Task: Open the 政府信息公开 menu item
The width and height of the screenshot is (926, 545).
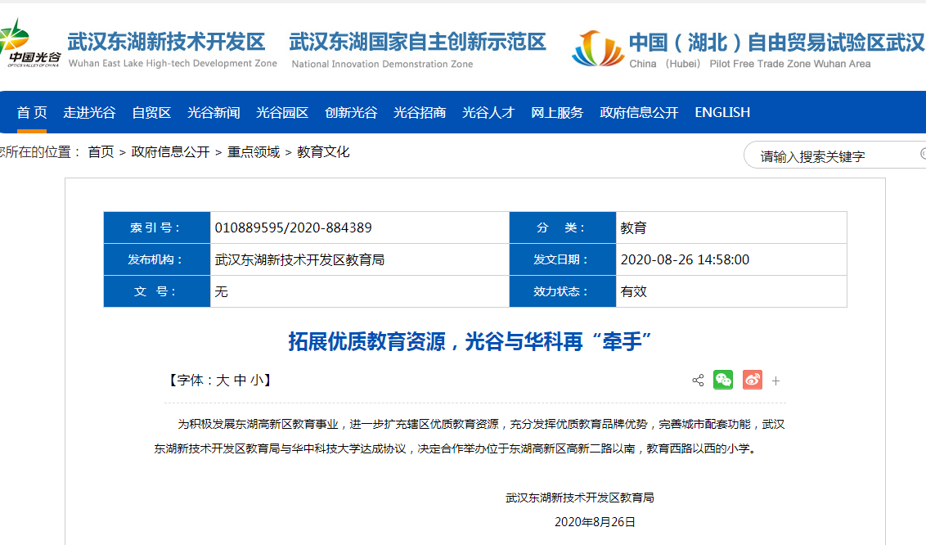Action: point(639,113)
